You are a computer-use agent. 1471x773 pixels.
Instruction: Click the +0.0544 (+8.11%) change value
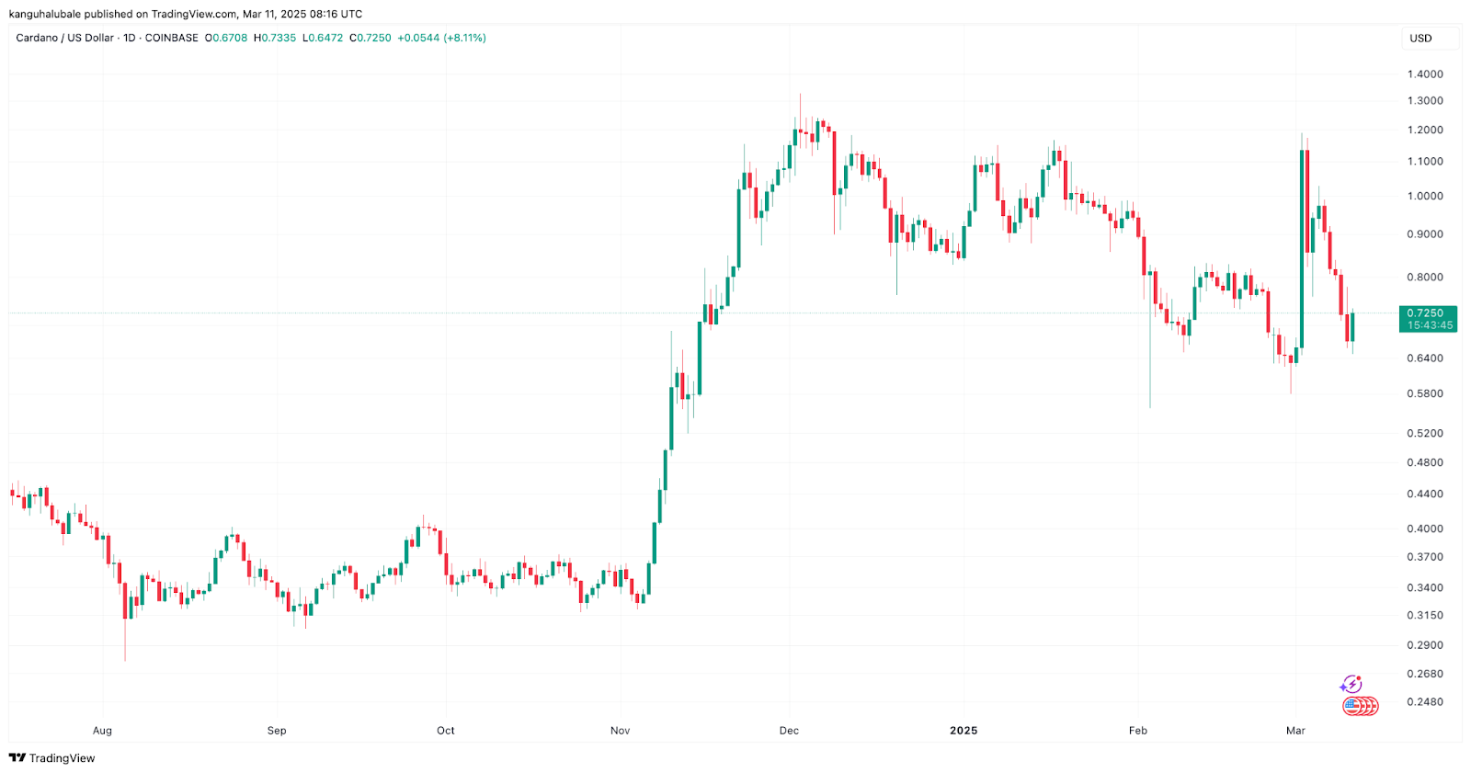pyautogui.click(x=441, y=38)
